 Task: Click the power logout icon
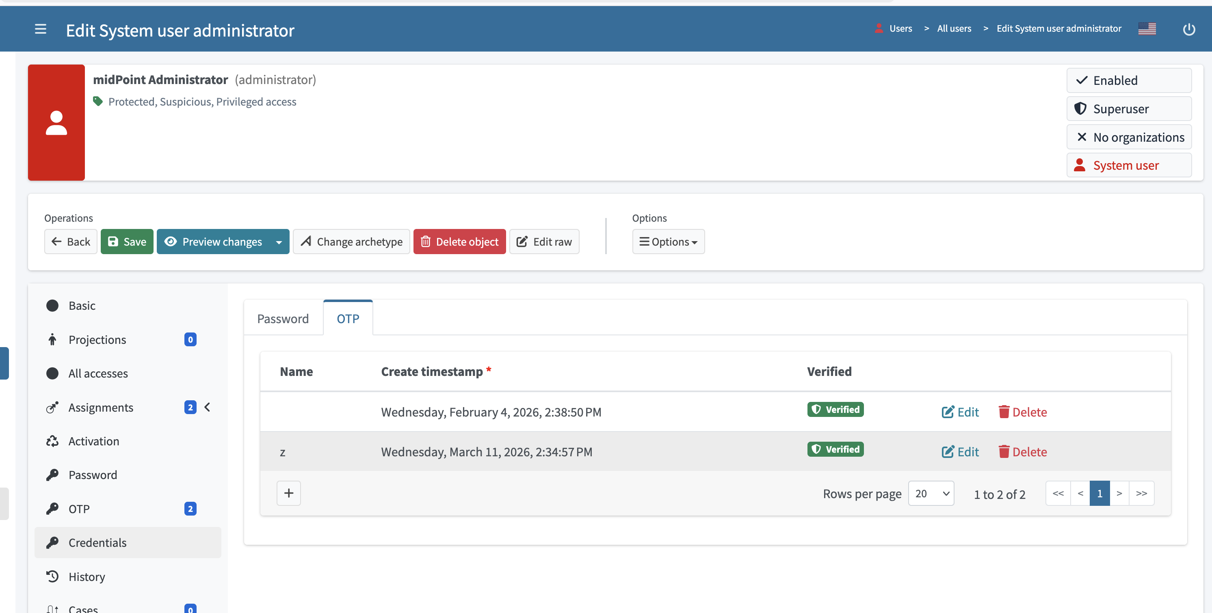(x=1189, y=29)
